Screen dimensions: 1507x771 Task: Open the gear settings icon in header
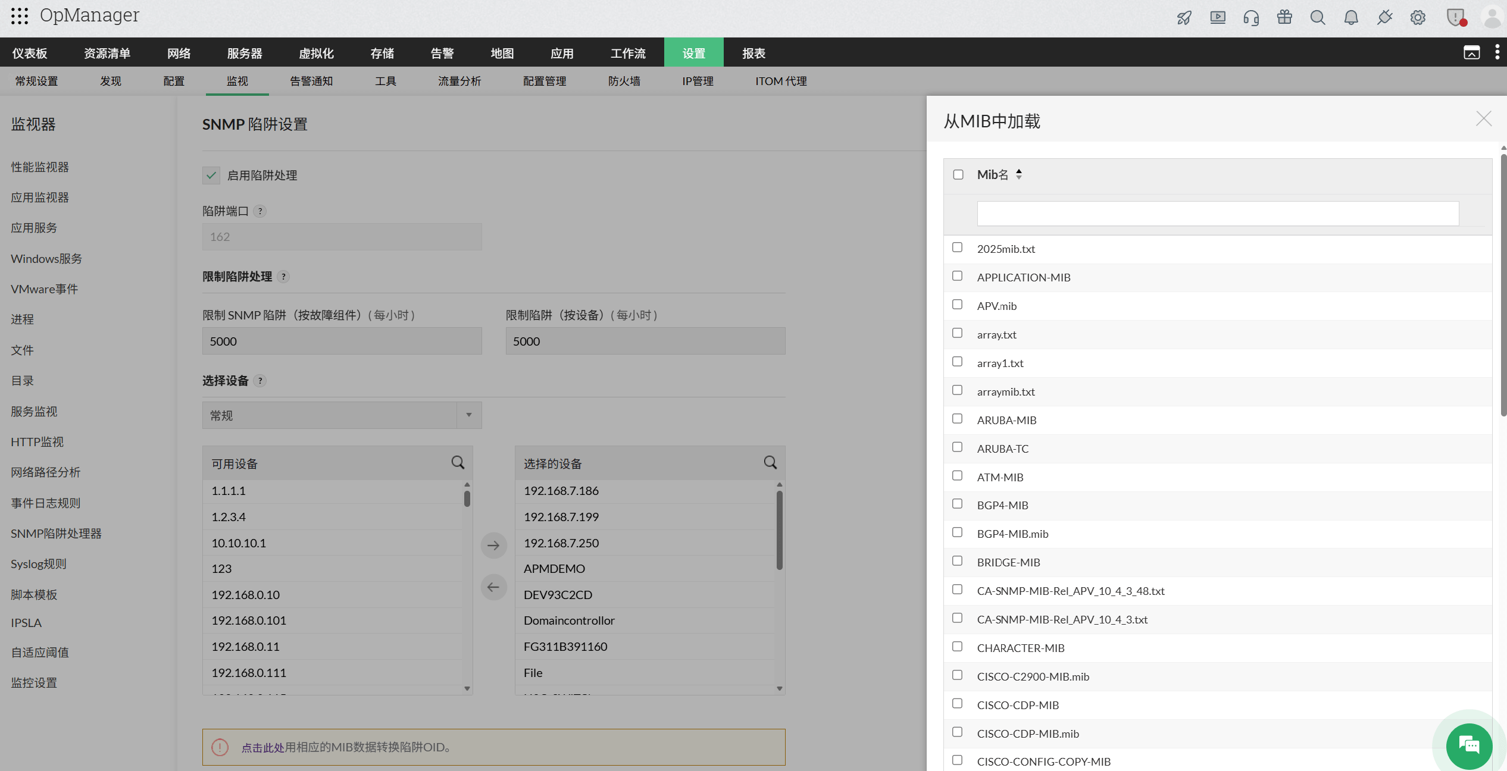1418,18
